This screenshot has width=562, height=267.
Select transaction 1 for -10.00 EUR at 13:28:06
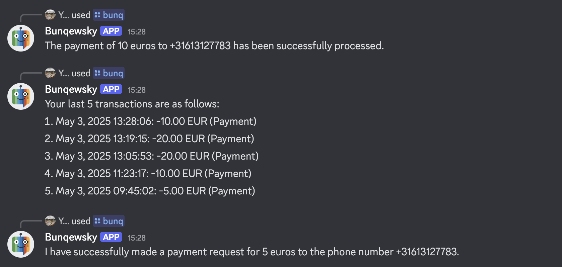point(151,121)
